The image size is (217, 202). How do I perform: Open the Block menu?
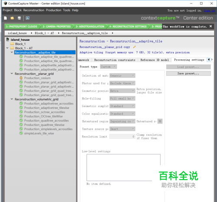point(18,10)
